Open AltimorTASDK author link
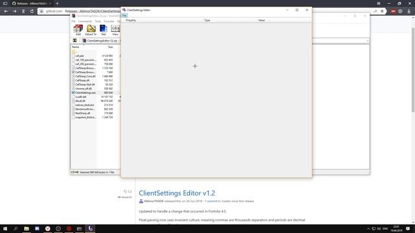Screen dimensions: 415x233 click(x=154, y=201)
